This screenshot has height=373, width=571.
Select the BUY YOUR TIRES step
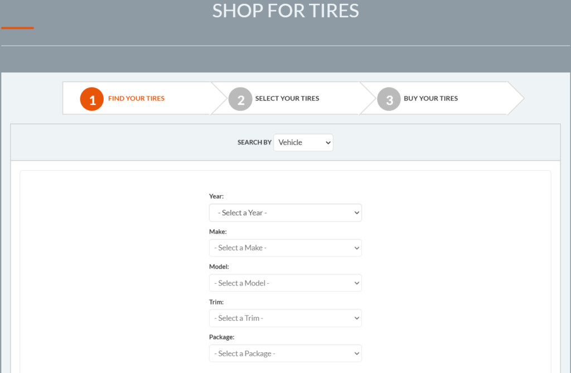[x=430, y=98]
